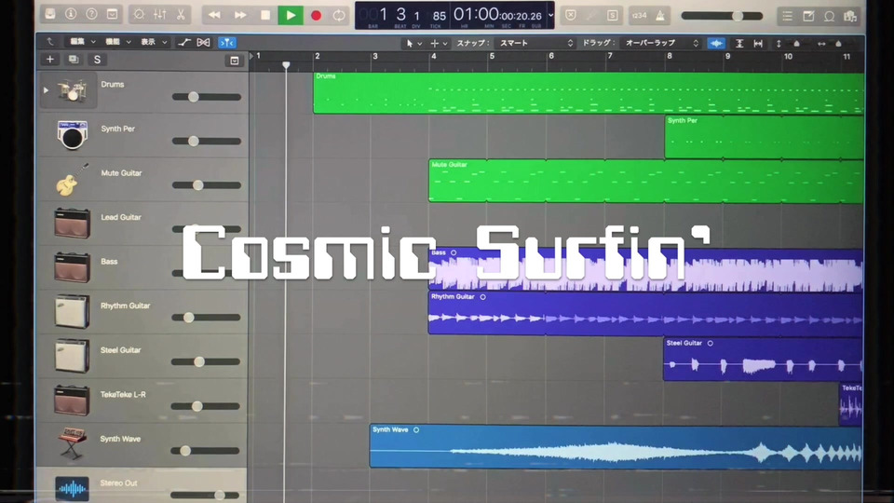Start playback with the Play button
Screen dimensions: 894x503
pyautogui.click(x=291, y=16)
